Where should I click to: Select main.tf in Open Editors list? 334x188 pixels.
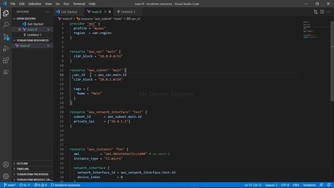[32, 29]
